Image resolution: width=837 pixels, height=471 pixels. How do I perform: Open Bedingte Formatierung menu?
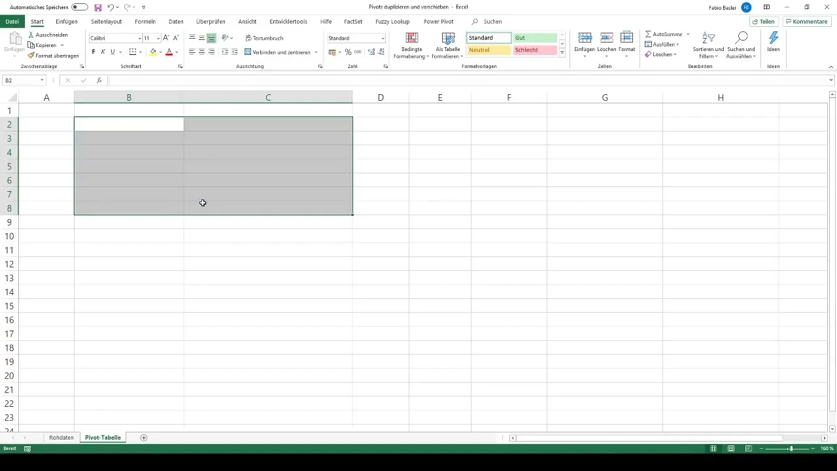(412, 44)
